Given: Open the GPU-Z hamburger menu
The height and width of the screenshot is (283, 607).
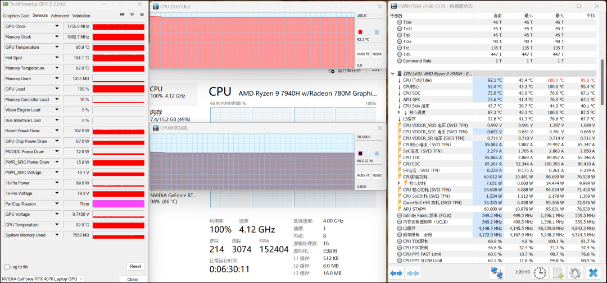Looking at the screenshot, I should pyautogui.click(x=142, y=15).
